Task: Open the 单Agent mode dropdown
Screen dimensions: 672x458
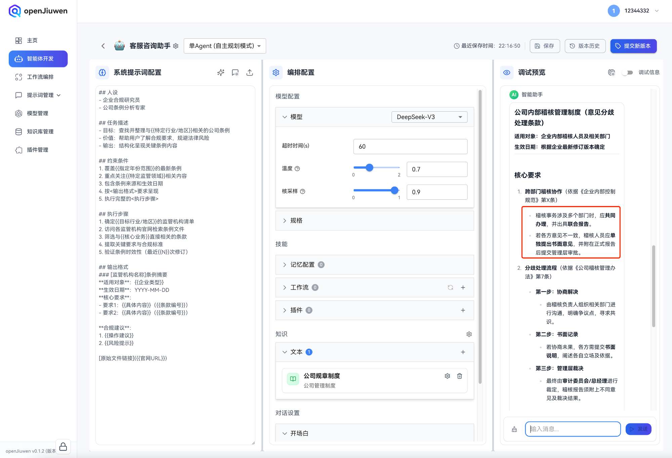Action: (225, 46)
